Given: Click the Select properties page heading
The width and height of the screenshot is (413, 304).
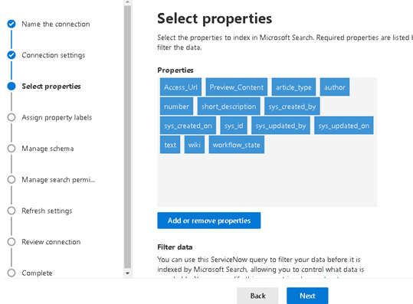Looking at the screenshot, I should (x=215, y=18).
